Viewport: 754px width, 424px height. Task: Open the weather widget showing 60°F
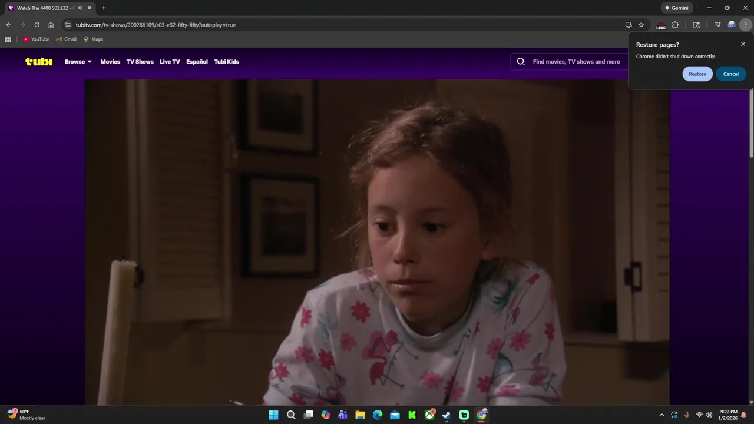(x=27, y=415)
